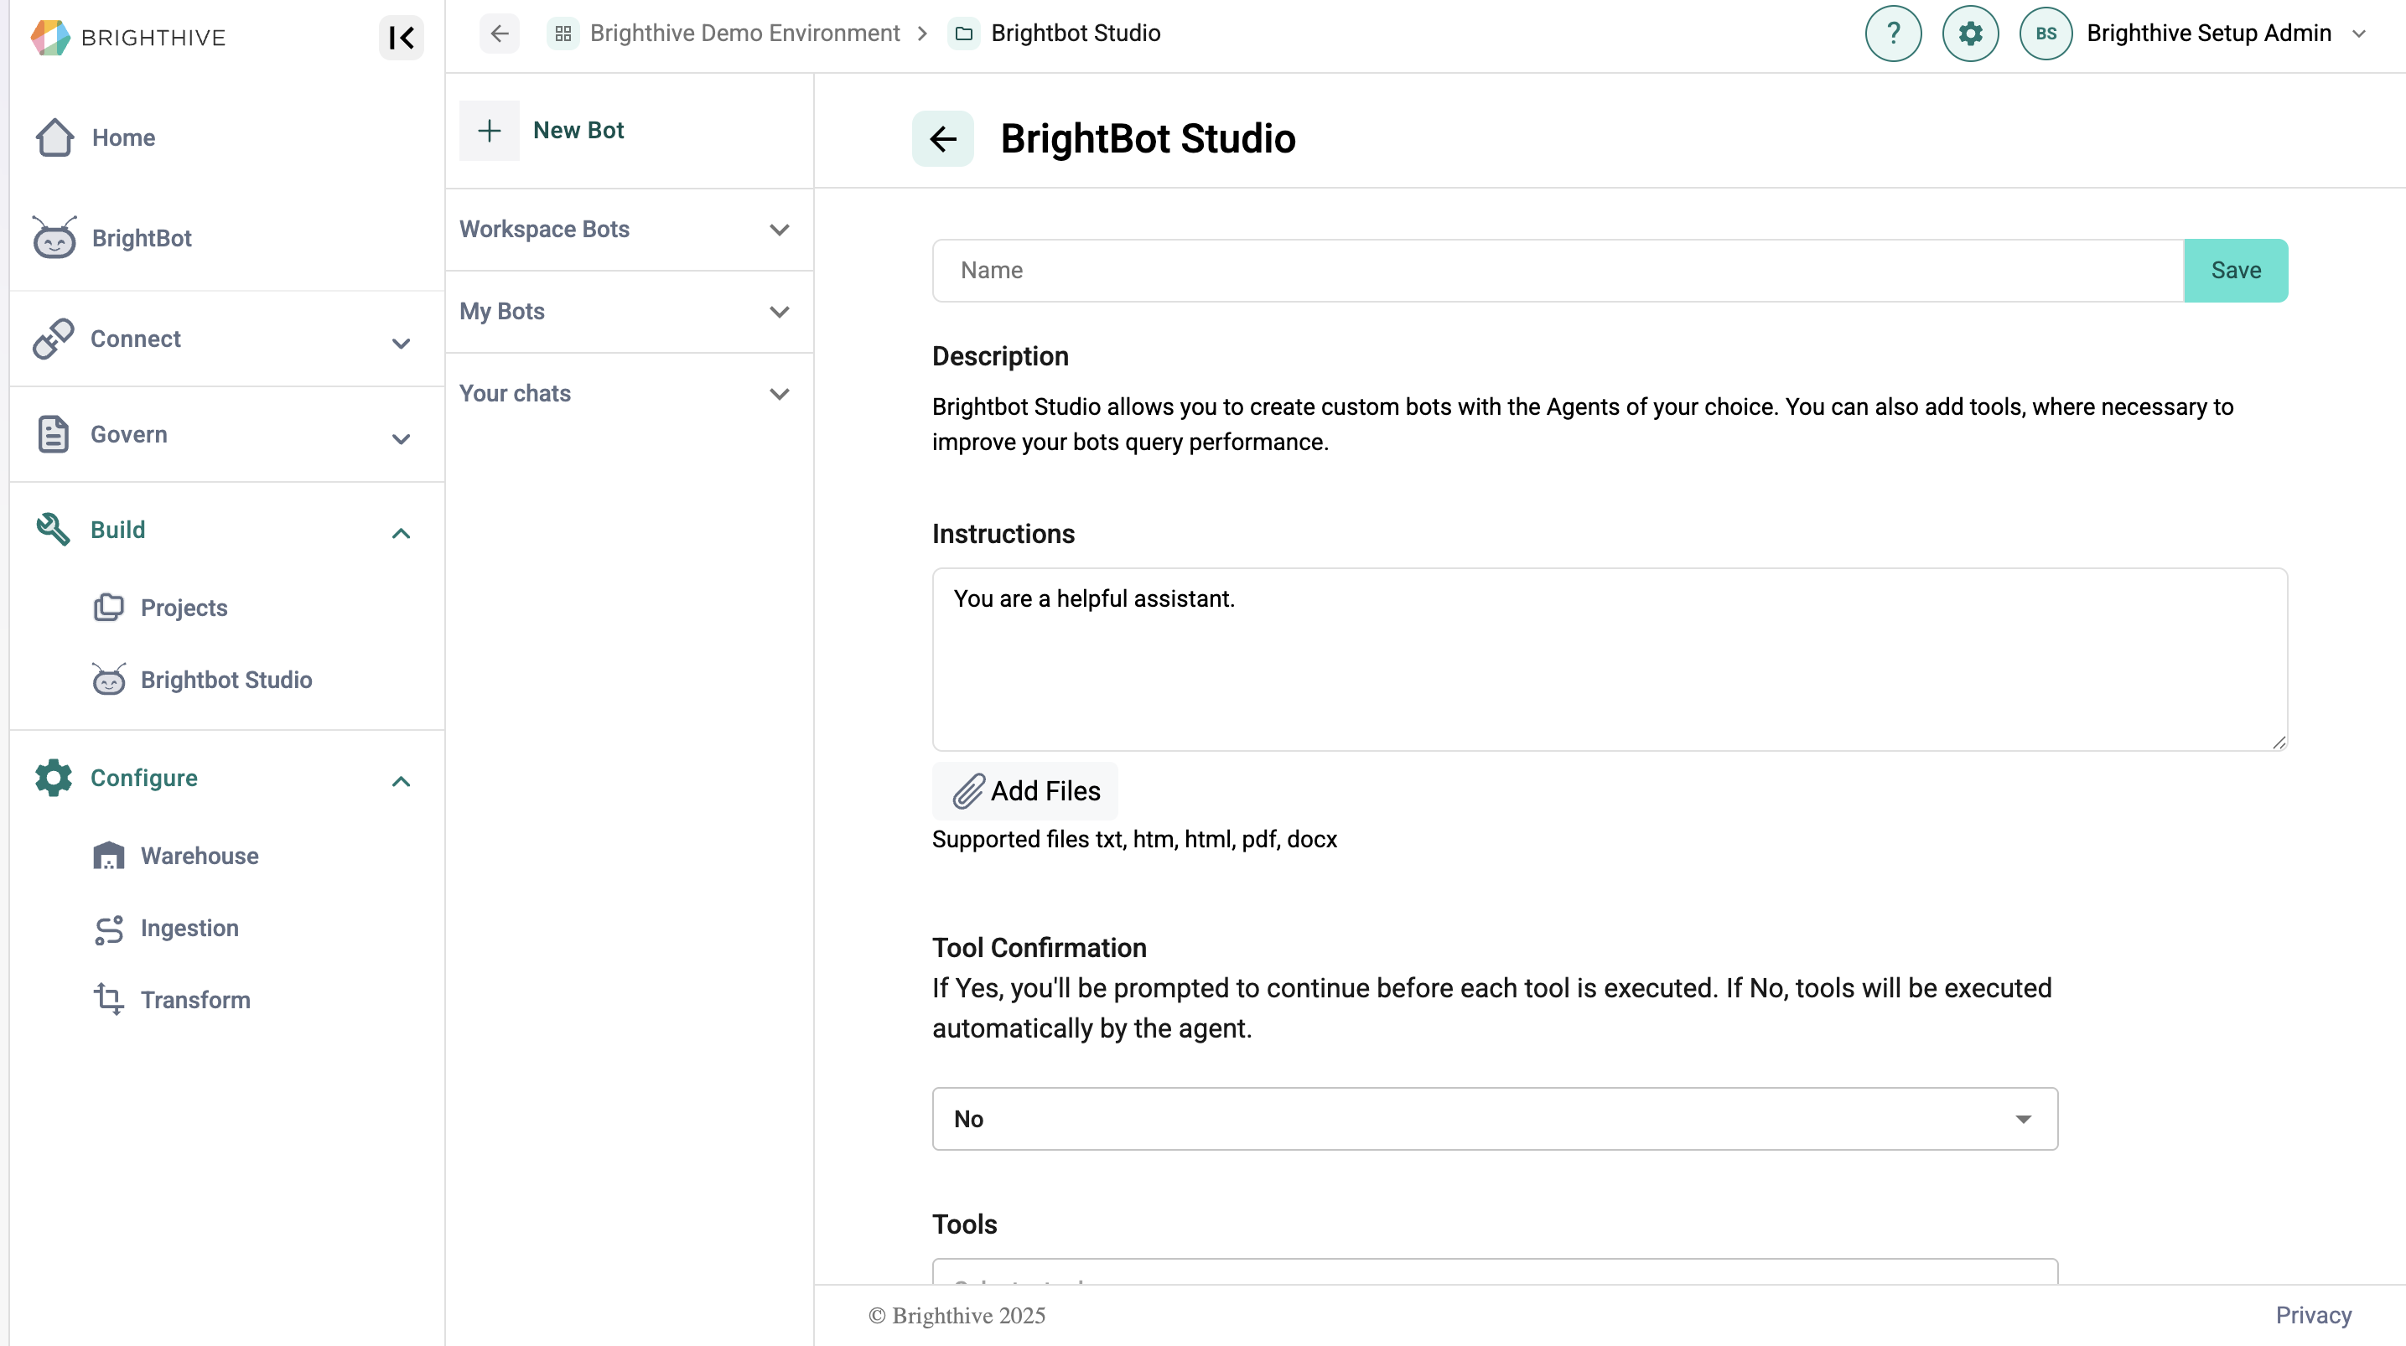
Task: Expand the Connect section chevron
Action: (401, 343)
